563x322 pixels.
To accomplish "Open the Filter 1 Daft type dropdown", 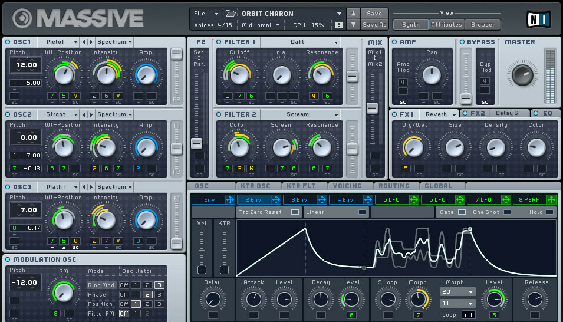I will point(300,42).
